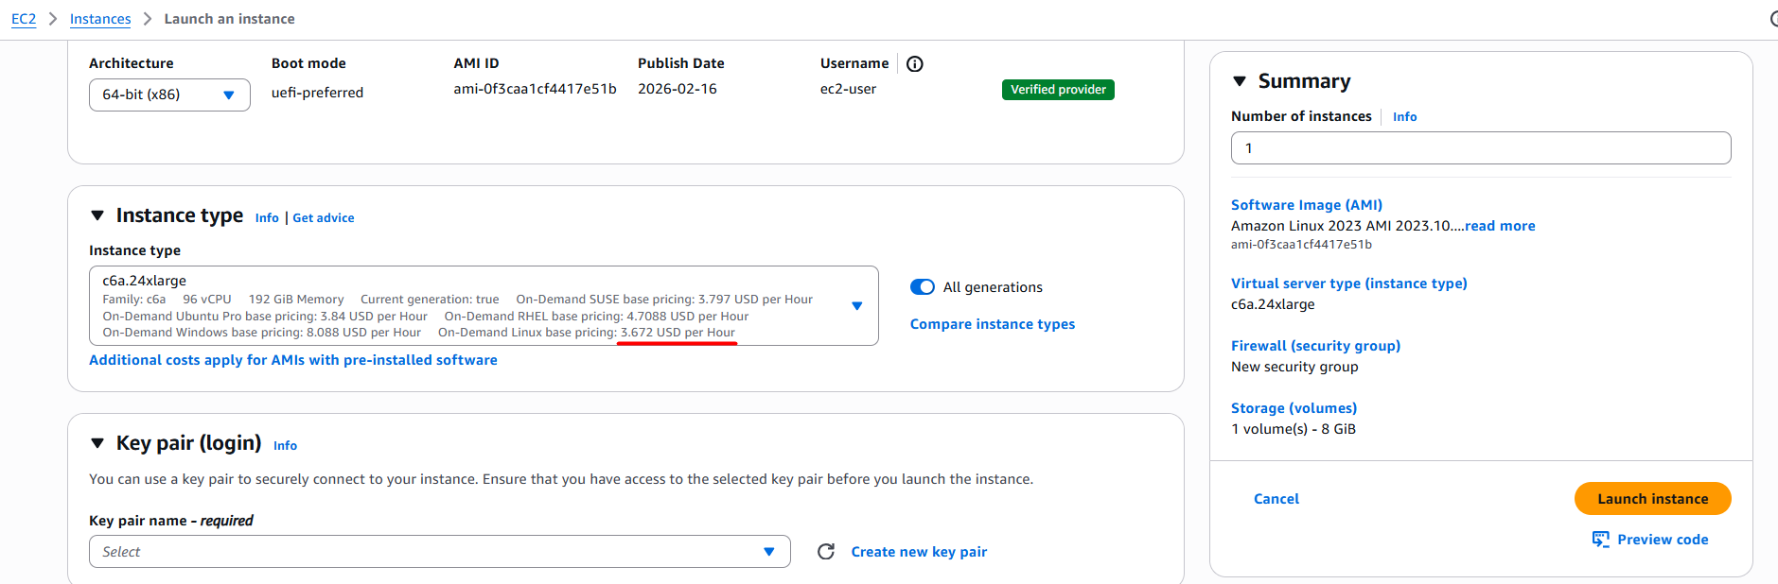The height and width of the screenshot is (584, 1778).
Task: Go to EC2 in breadcrumb
Action: tap(24, 19)
